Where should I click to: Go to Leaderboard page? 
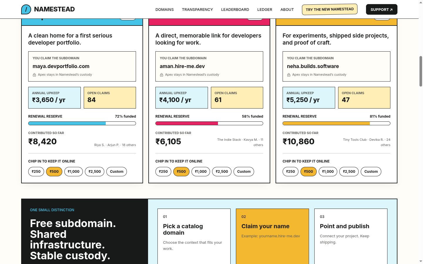(235, 9)
